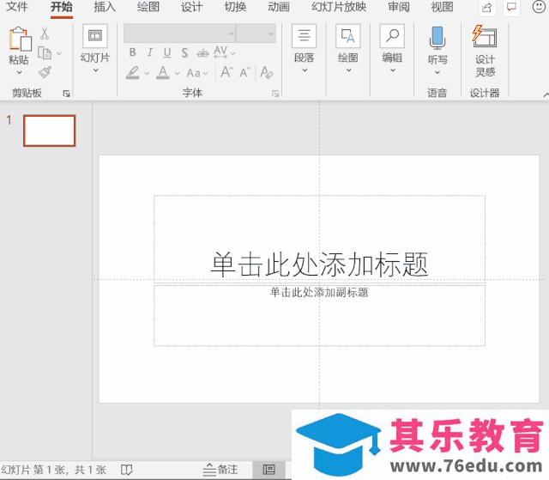
Task: Click the smiley feedback icon
Action: (539, 7)
